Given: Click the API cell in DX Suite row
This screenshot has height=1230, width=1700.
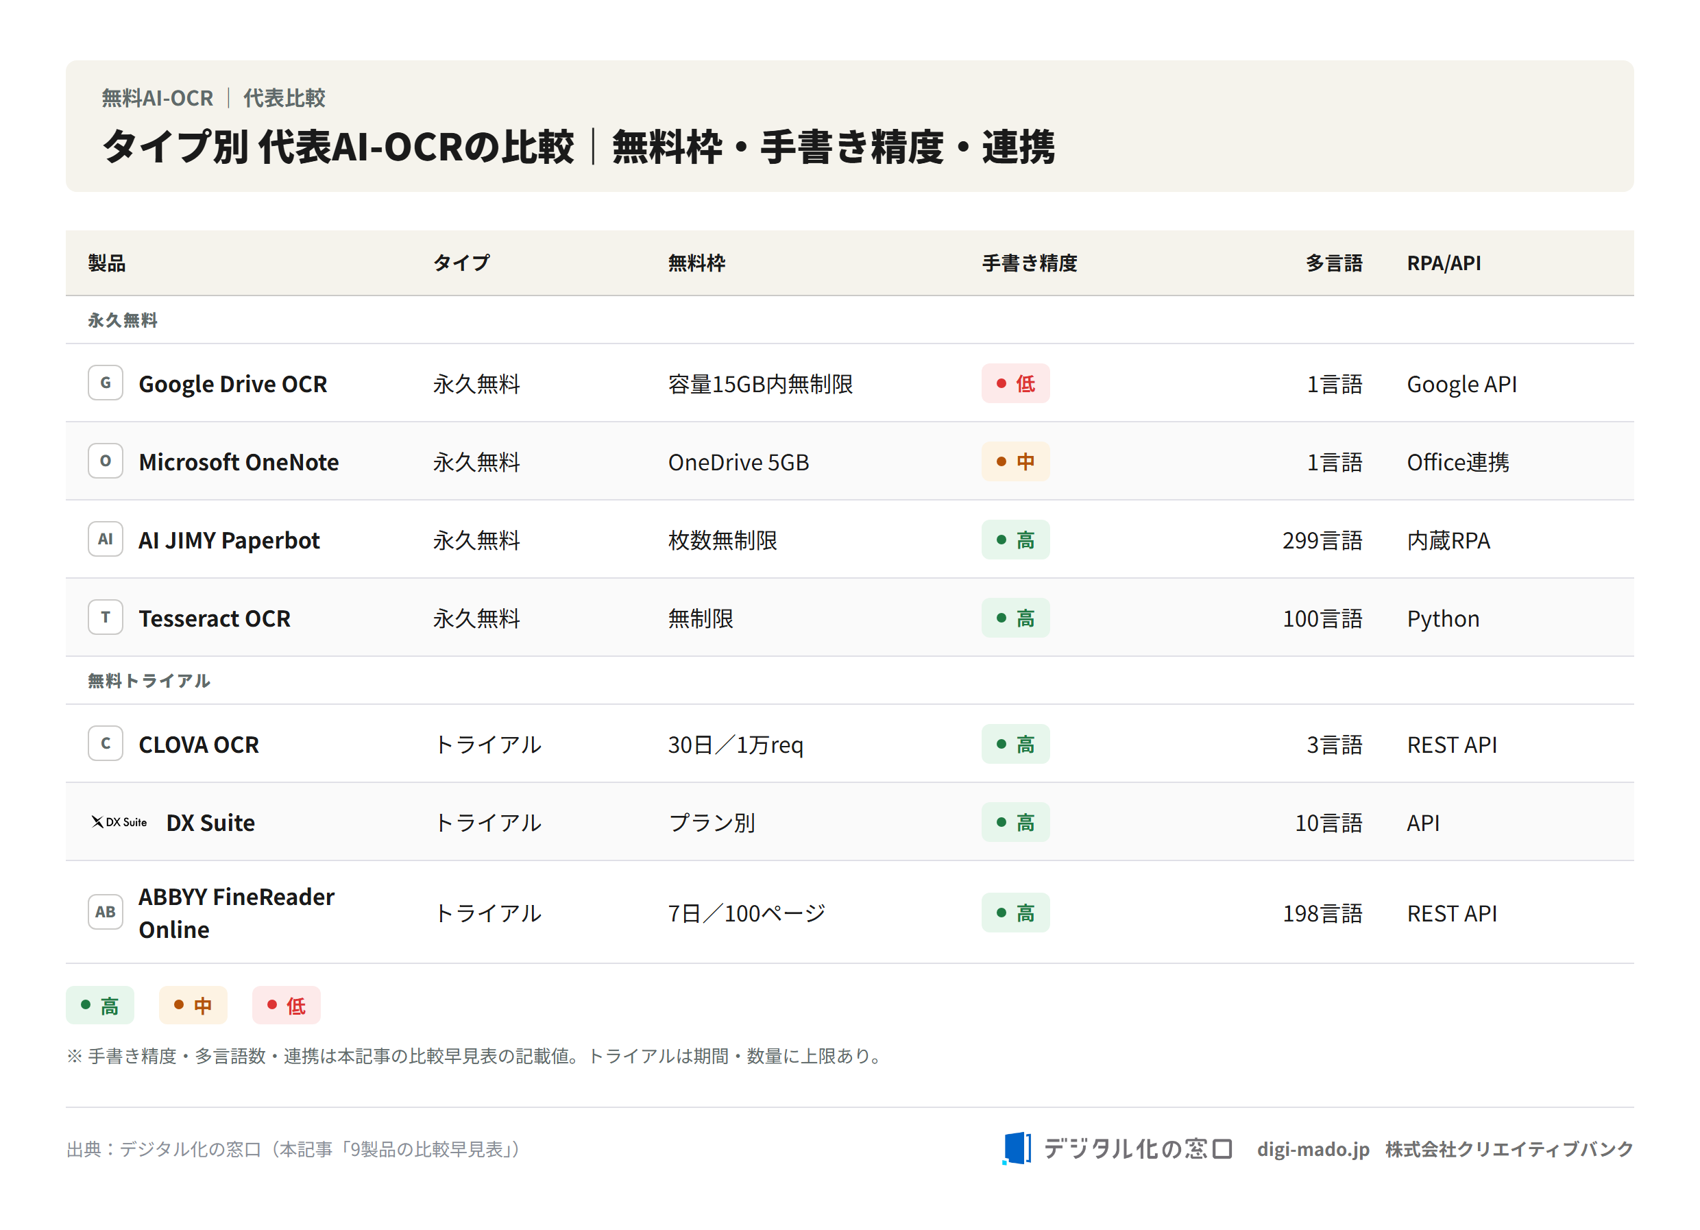Looking at the screenshot, I should tap(1422, 822).
